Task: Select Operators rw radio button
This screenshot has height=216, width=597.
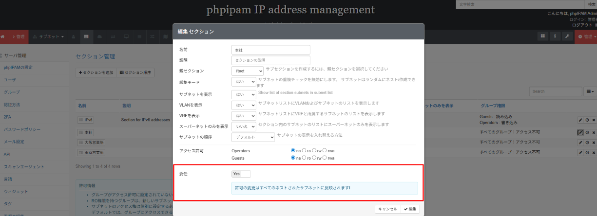Action: [314, 151]
